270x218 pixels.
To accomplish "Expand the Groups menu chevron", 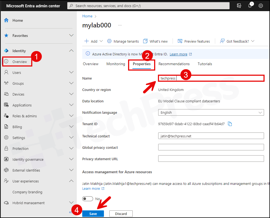I will coord(71,83).
